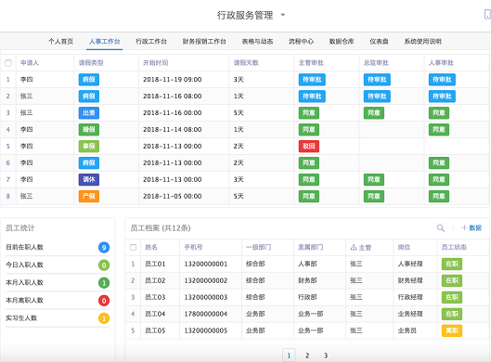Click the orange 离职 status for 员工05
Image resolution: width=491 pixels, height=362 pixels.
452,330
